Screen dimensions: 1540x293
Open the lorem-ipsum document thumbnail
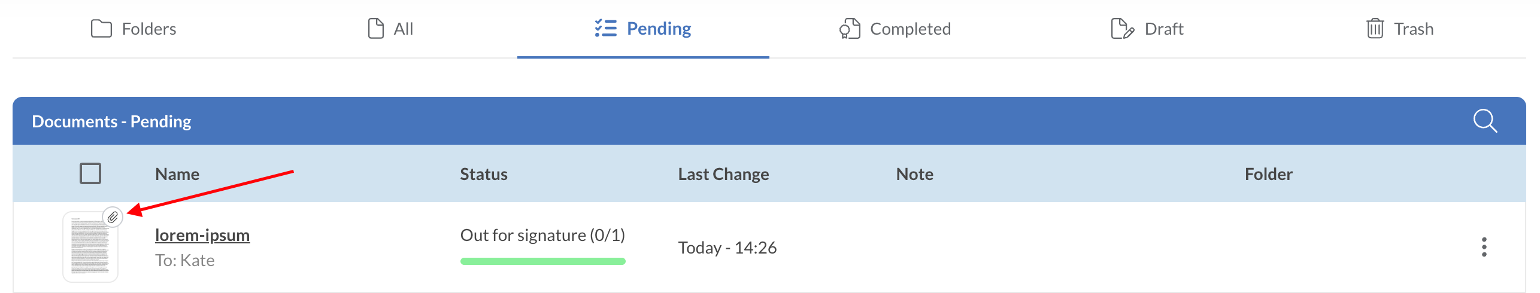click(90, 248)
